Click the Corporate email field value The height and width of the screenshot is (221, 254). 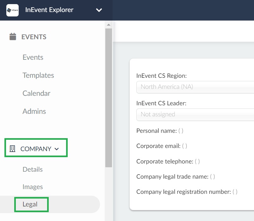pos(184,146)
